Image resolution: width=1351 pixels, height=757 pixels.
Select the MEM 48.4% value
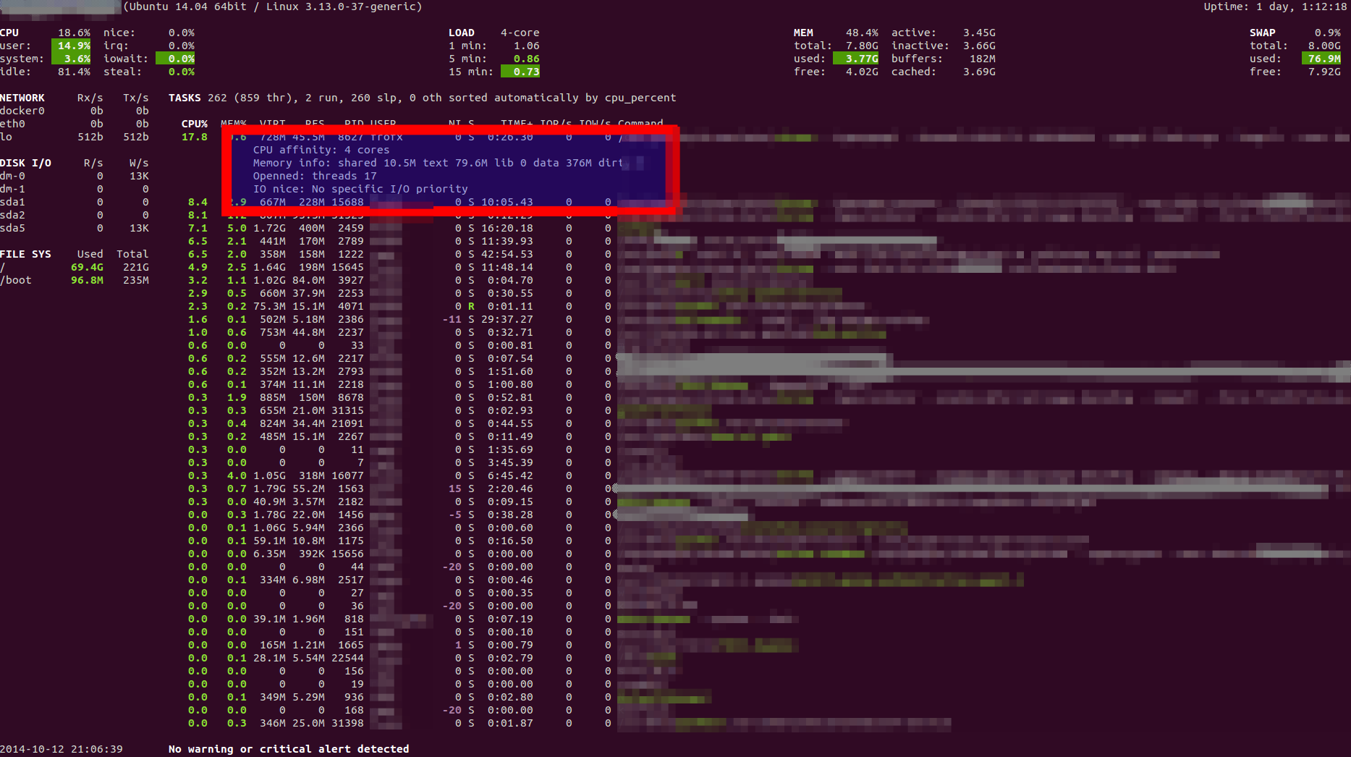(x=862, y=33)
